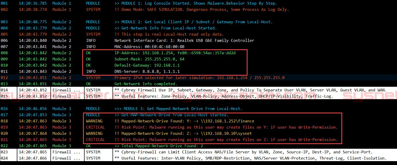Click the 'Network Interface Card: 1: Realtek' message
This screenshot has height=165, width=397.
point(184,41)
